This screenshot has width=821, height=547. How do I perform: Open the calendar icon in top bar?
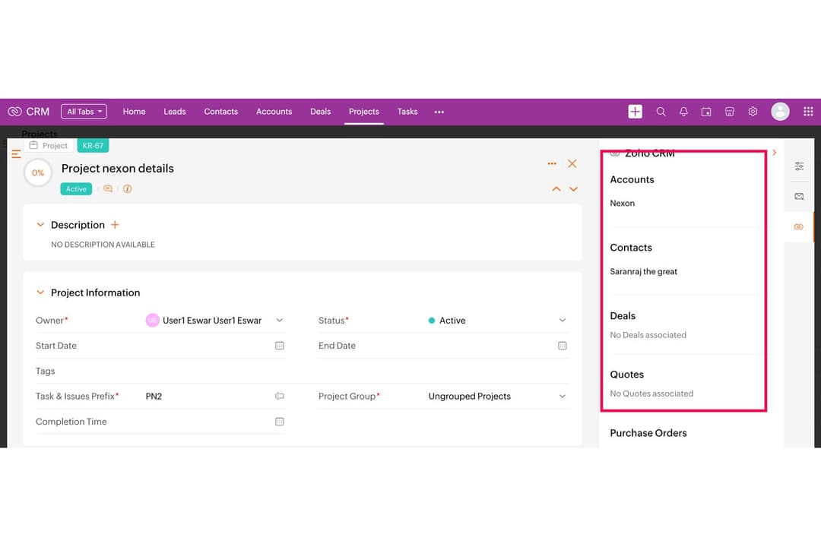[x=706, y=112]
